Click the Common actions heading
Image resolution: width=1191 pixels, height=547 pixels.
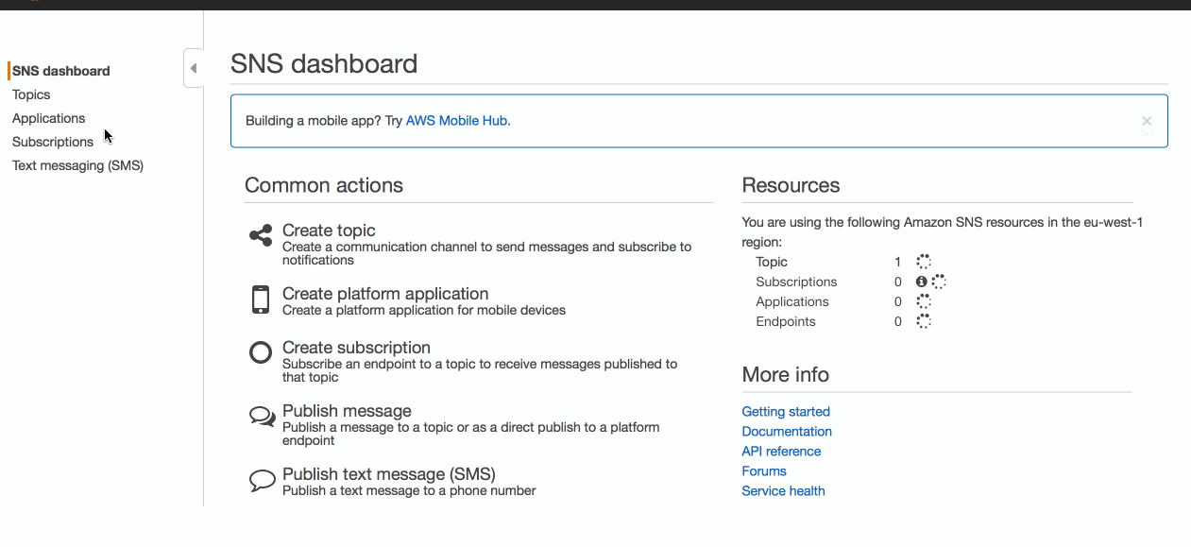point(324,185)
